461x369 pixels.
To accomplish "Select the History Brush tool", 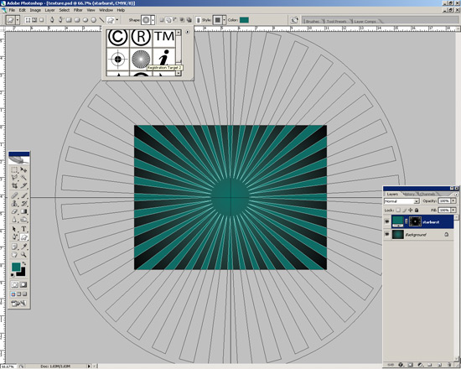I will (23, 203).
